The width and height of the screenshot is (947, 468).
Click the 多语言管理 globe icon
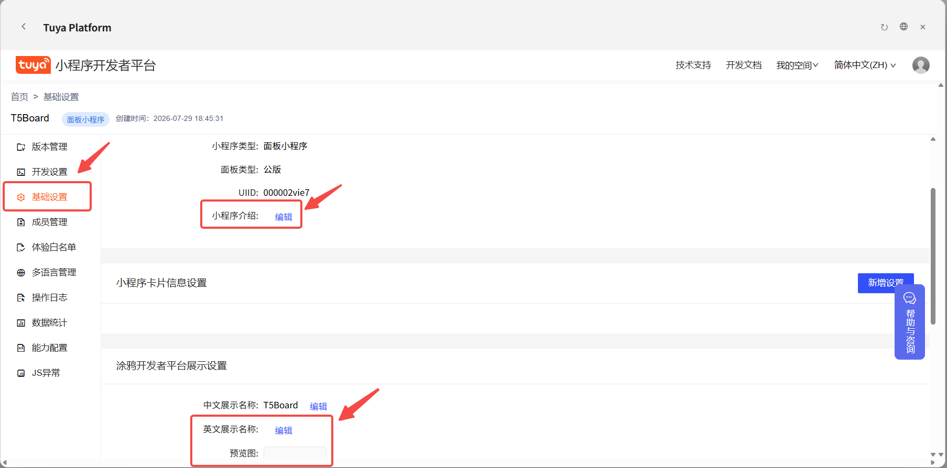point(21,273)
